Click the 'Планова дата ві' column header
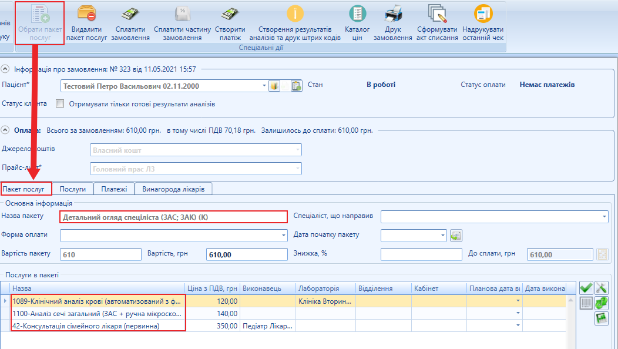Viewport: 618px width, 349px height. 495,288
